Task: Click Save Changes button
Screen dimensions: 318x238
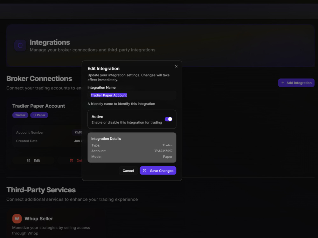Action: tap(158, 171)
